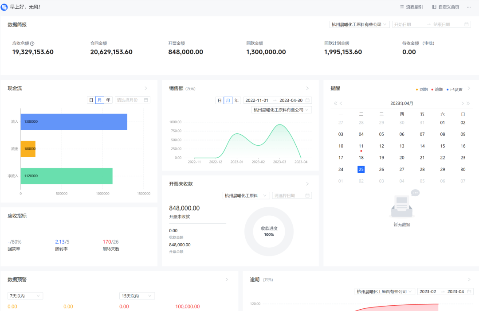The width and height of the screenshot is (479, 311).
Task: Click 1,300,000.00 回款金额 value
Action: click(x=266, y=52)
